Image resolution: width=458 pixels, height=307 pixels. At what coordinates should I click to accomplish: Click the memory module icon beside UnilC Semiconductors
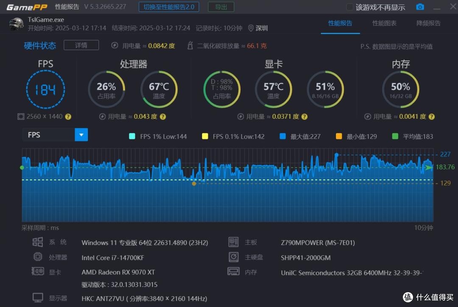[233, 272]
